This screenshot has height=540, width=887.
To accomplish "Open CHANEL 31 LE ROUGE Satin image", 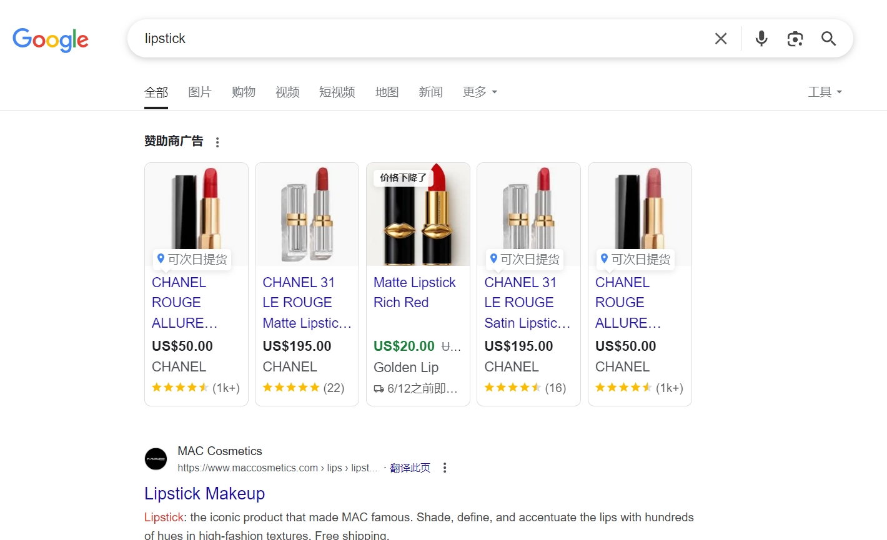I will tap(528, 215).
